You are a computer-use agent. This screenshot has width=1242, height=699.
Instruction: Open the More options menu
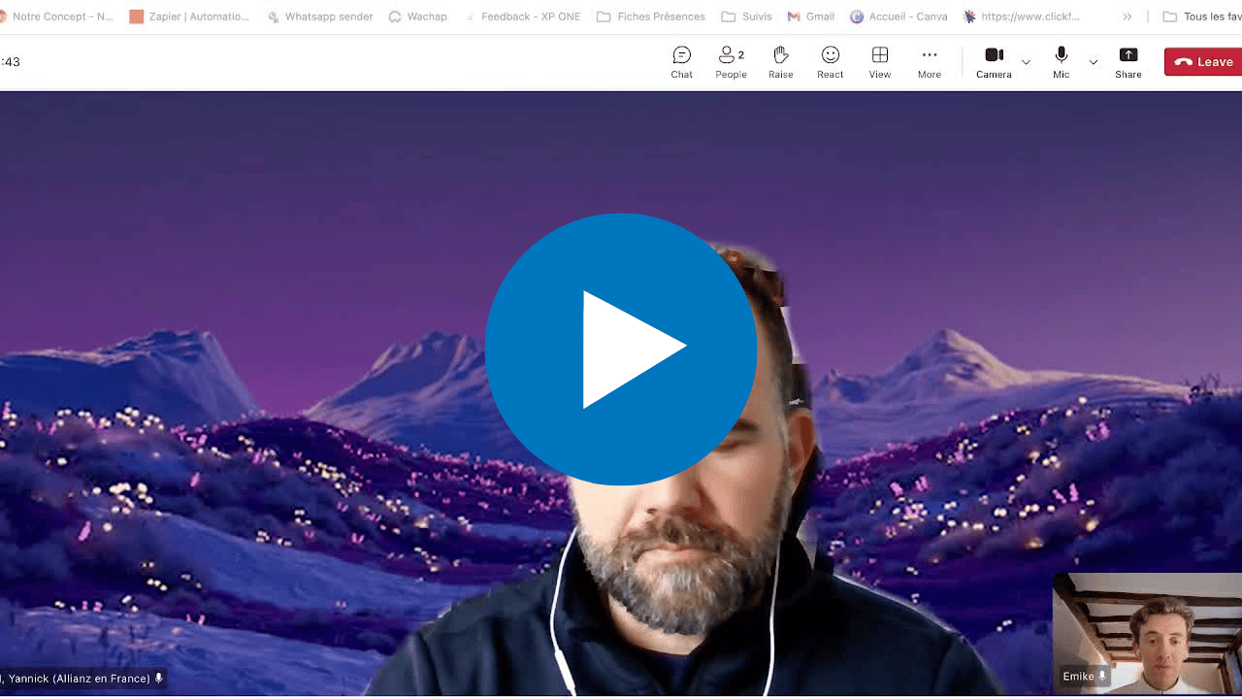pos(929,62)
